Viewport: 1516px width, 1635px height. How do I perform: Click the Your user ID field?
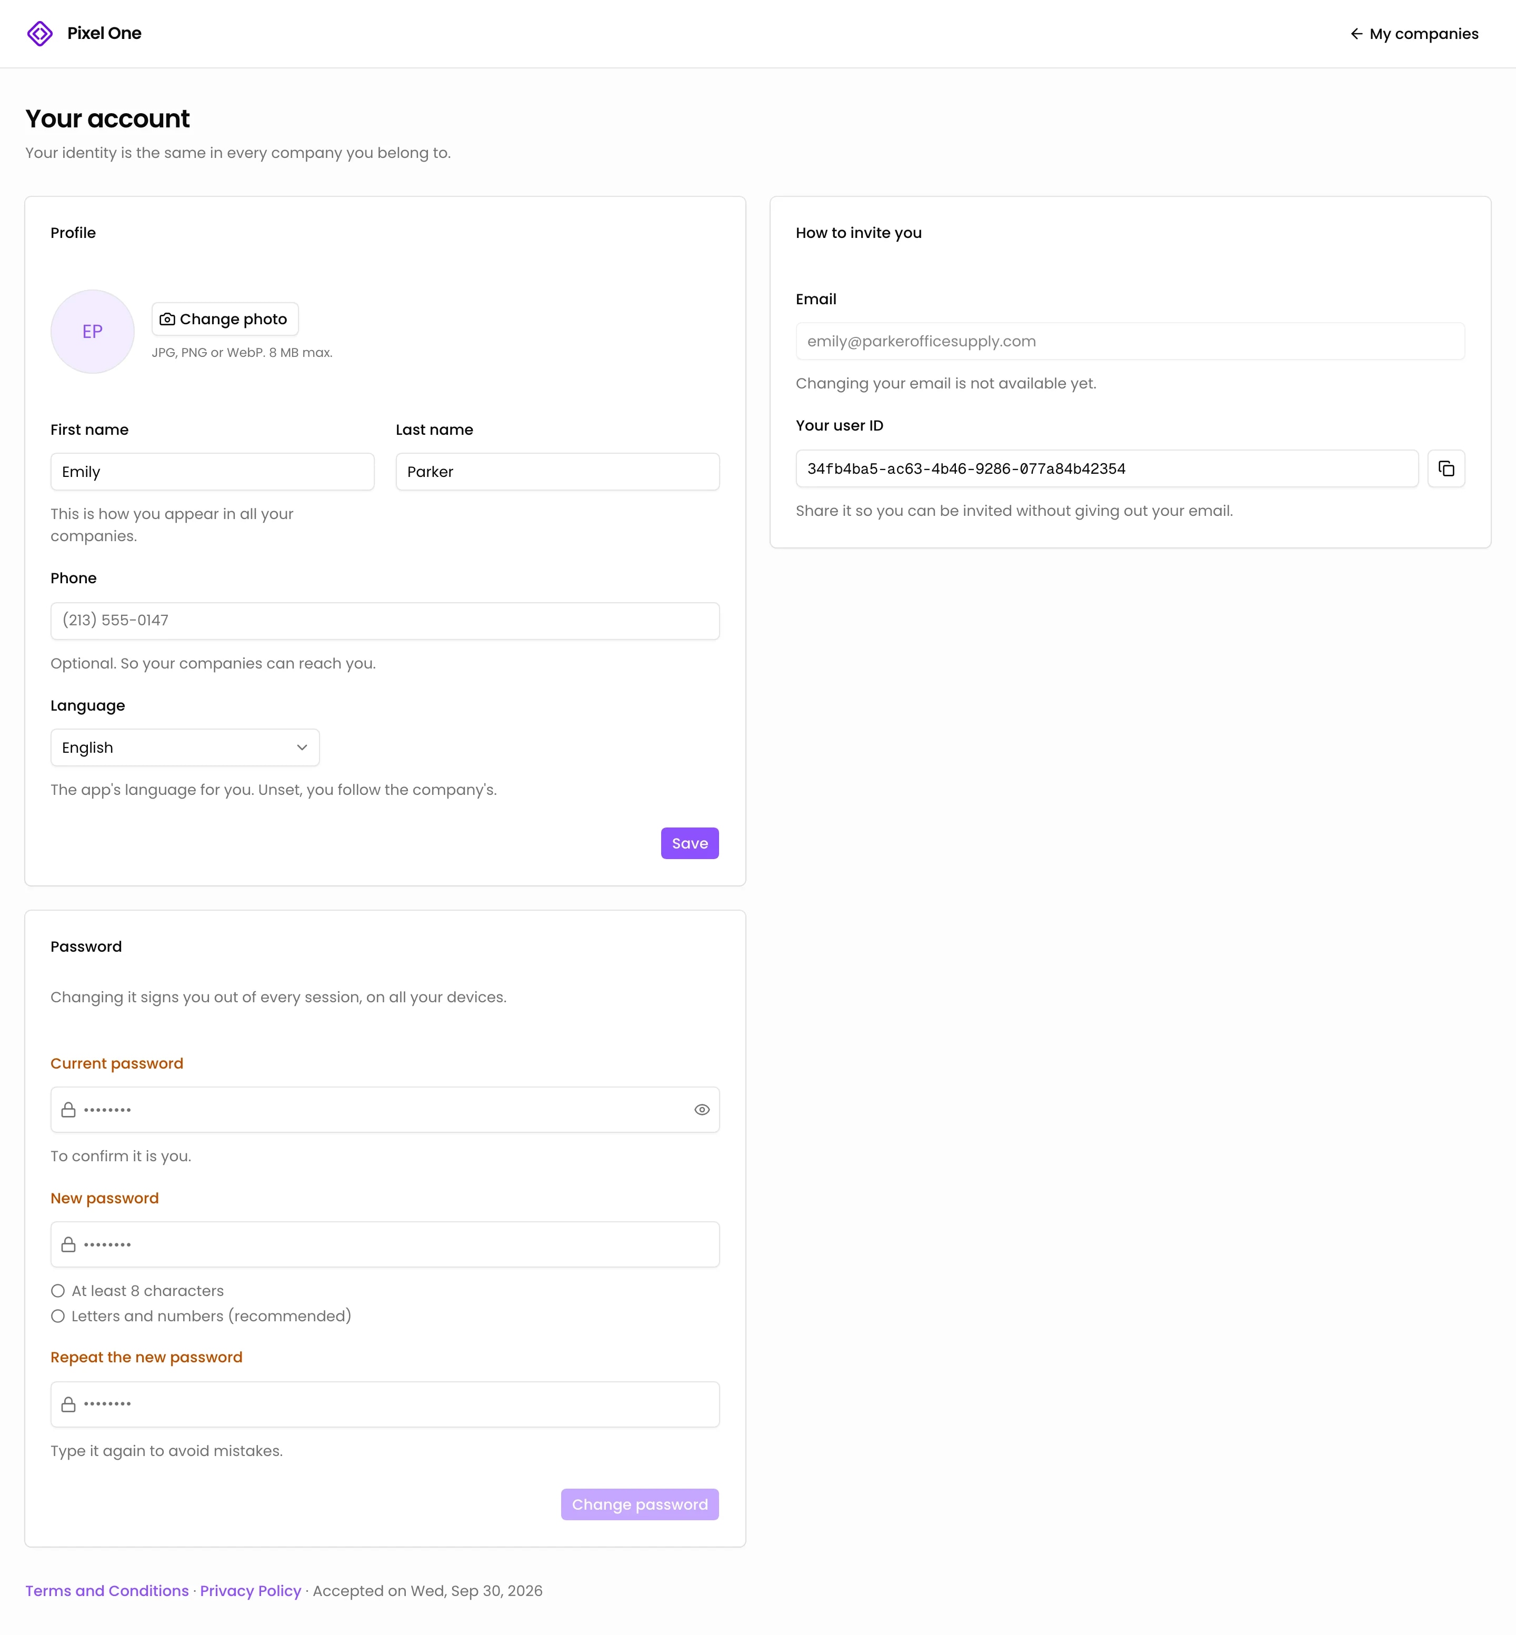[x=1106, y=468]
